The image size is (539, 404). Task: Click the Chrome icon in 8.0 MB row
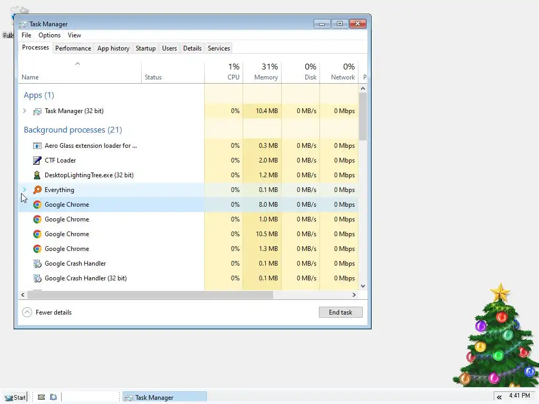click(x=37, y=205)
